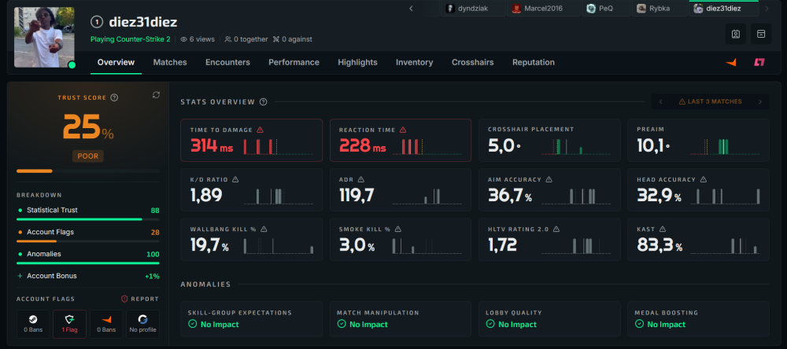Click the 0 together encounters link
Viewport: 787px width, 349px height.
coord(246,39)
